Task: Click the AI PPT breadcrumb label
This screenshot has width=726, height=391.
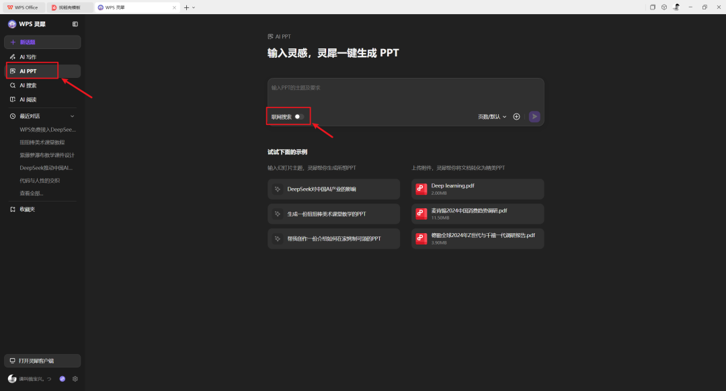Action: pyautogui.click(x=283, y=36)
